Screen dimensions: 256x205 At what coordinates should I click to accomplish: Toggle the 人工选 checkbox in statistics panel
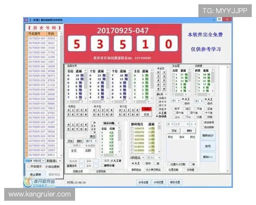coord(113,161)
